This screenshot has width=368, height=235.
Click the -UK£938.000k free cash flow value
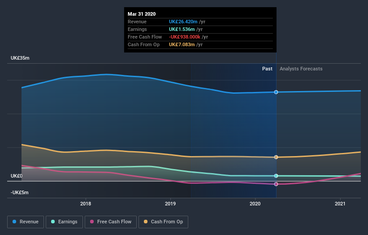[x=185, y=37]
